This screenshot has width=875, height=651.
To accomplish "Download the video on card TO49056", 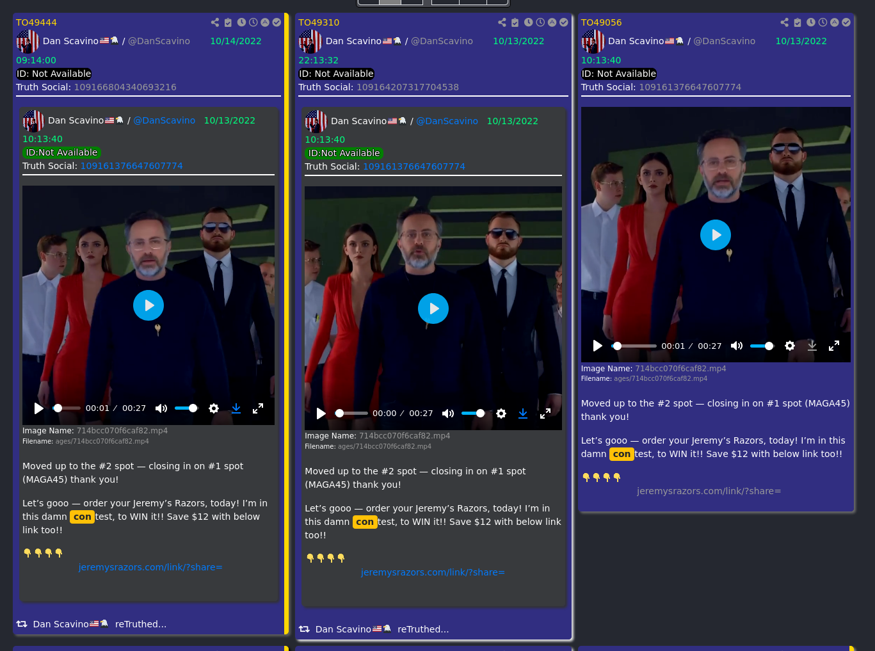I will 812,346.
